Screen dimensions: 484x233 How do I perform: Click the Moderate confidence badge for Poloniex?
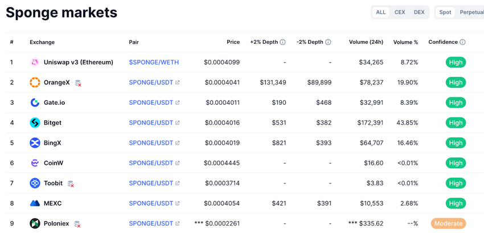pos(448,223)
